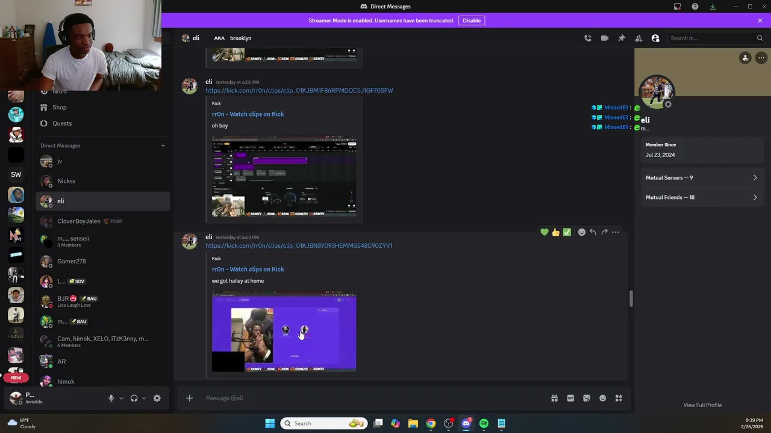Open the GIF picker

(x=570, y=398)
